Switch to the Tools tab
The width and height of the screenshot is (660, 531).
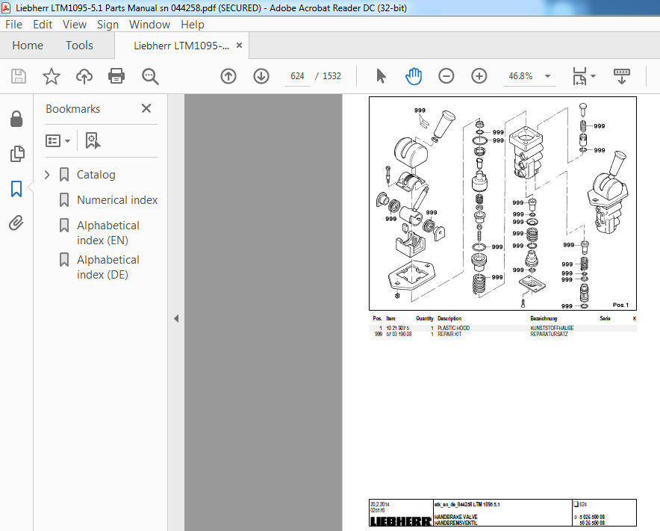[x=79, y=46]
